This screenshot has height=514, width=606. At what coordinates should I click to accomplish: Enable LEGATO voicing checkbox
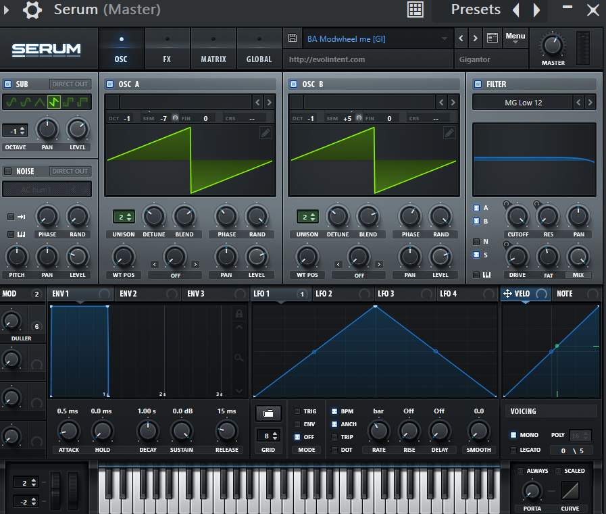click(x=513, y=450)
